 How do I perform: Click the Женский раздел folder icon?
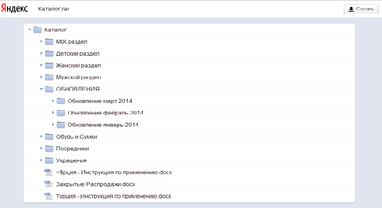point(49,65)
